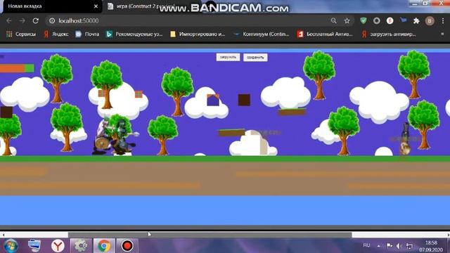The width and height of the screenshot is (450, 253).
Task: Switch to Chrome on the taskbar
Action: (104, 246)
